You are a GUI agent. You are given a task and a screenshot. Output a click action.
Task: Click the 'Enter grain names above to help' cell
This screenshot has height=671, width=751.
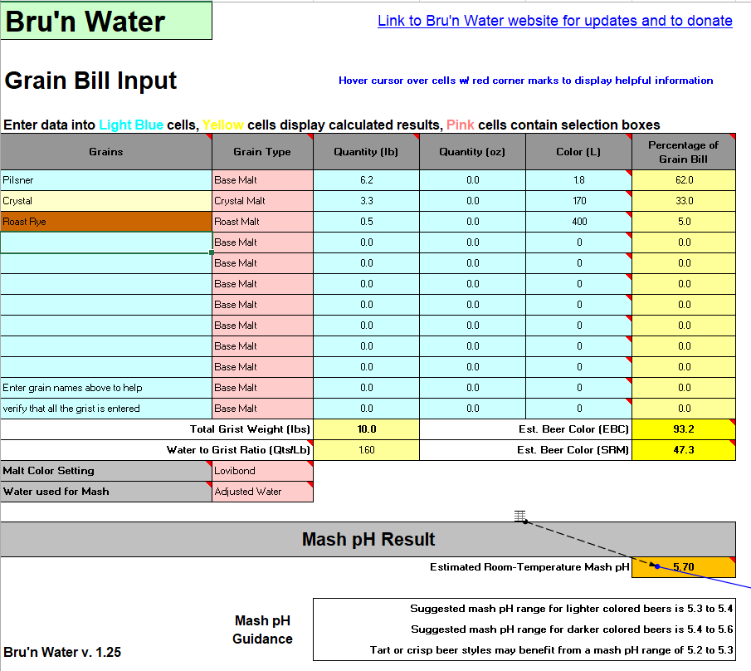(x=106, y=388)
